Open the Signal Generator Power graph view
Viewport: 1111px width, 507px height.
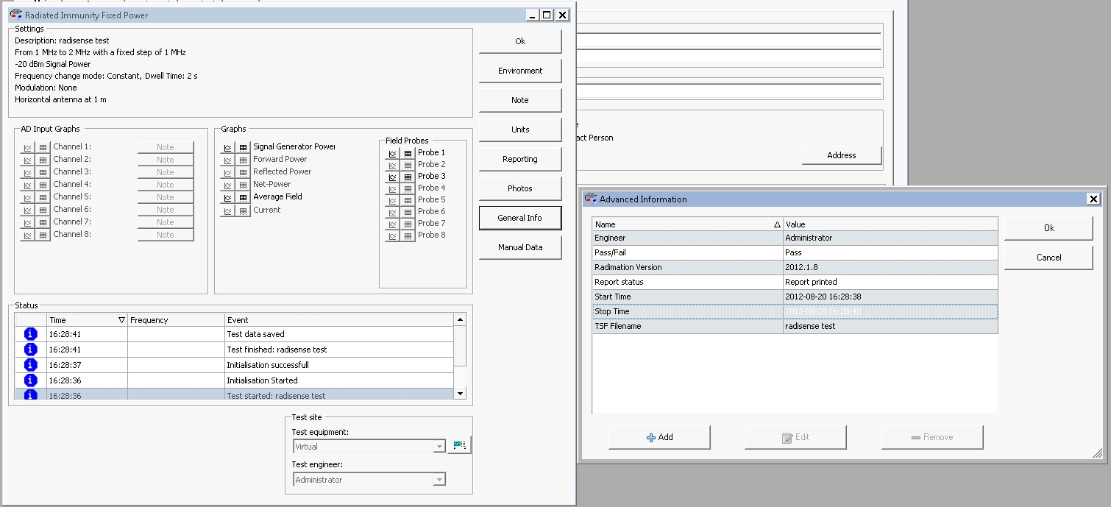[228, 147]
